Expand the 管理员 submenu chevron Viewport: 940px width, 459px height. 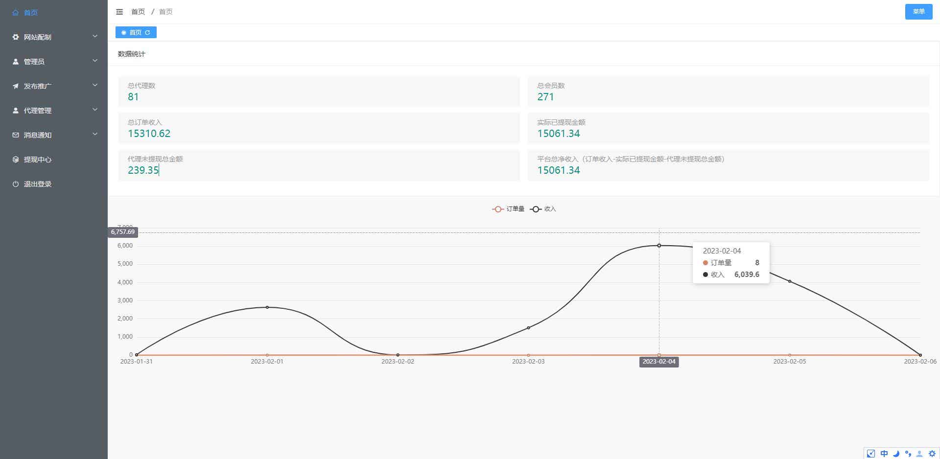coord(95,61)
